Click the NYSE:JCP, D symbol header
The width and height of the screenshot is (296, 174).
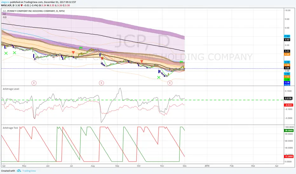[x=8, y=5]
